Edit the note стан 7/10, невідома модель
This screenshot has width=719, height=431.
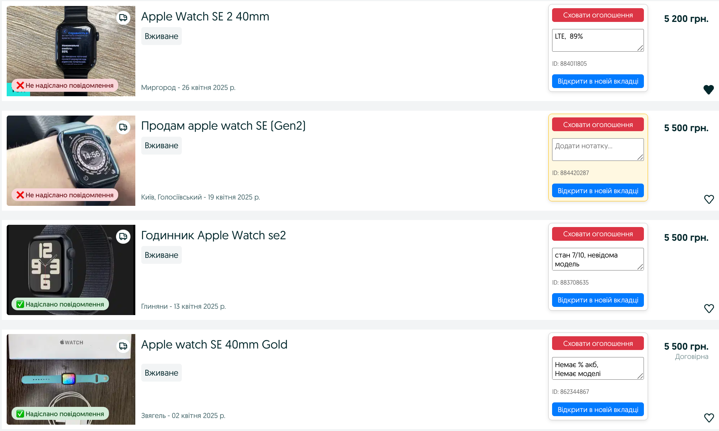[x=597, y=259]
